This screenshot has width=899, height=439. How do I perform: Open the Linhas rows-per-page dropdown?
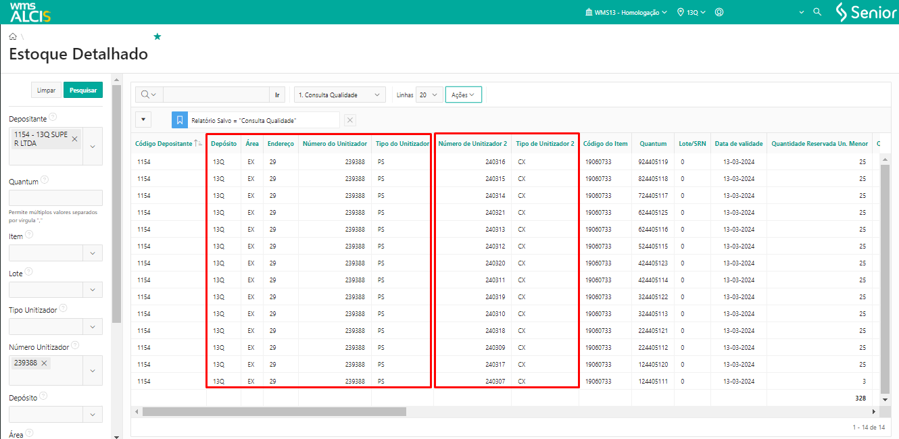click(x=429, y=95)
